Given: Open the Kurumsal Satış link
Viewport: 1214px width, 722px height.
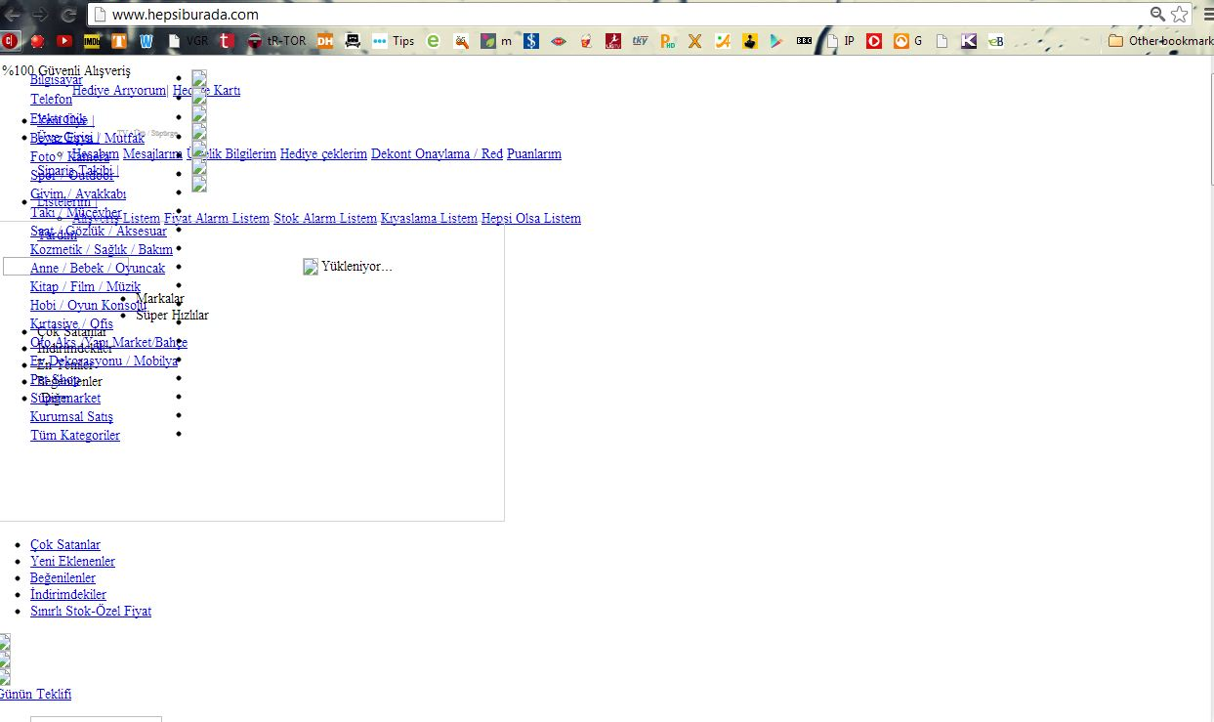Looking at the screenshot, I should tap(71, 416).
